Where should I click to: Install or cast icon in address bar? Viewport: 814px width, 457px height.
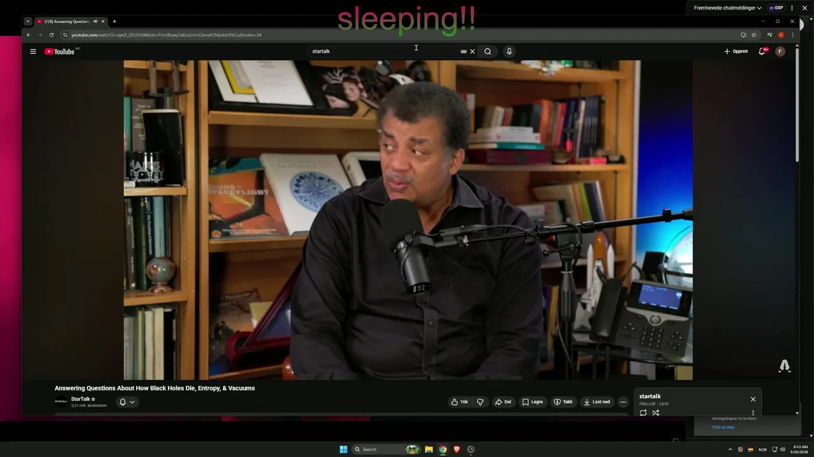pyautogui.click(x=743, y=35)
